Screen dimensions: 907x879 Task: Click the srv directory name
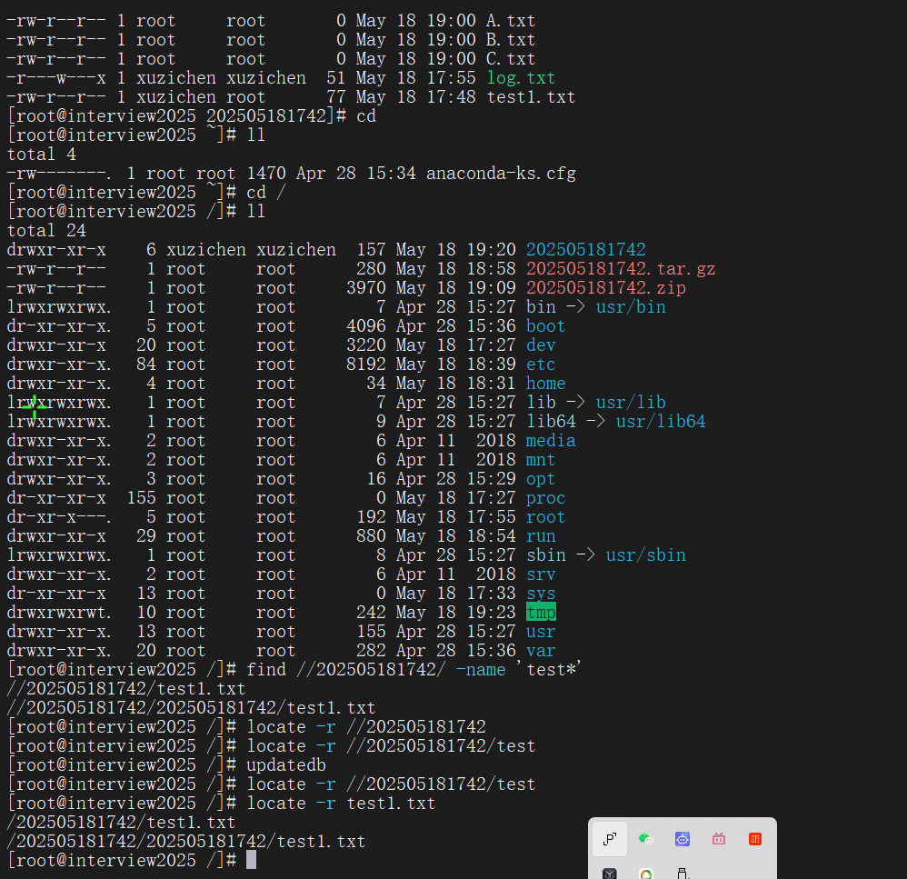pyautogui.click(x=541, y=574)
